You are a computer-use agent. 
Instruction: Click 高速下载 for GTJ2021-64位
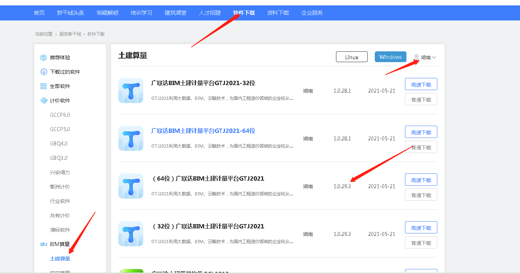coord(421,132)
